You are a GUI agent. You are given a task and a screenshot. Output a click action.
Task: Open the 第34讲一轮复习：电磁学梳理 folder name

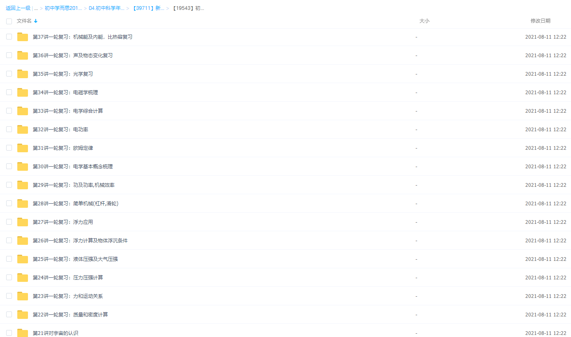(x=65, y=93)
